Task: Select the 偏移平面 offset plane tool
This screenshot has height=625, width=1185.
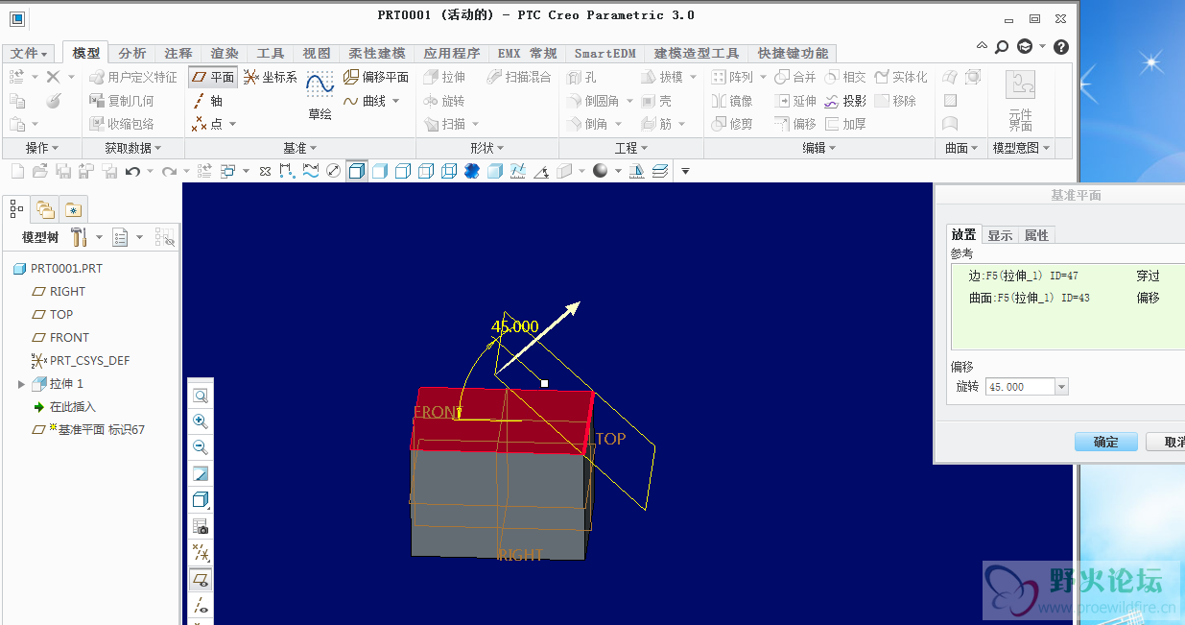Action: point(376,77)
